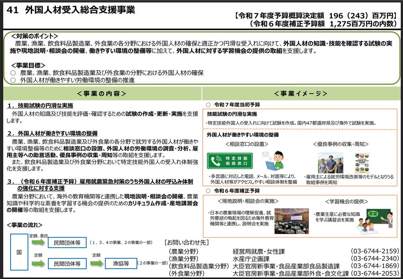Image resolution: width=403 pixels, height=279 pixels.
Task: Select the person with laptop illustration
Action: click(x=275, y=161)
